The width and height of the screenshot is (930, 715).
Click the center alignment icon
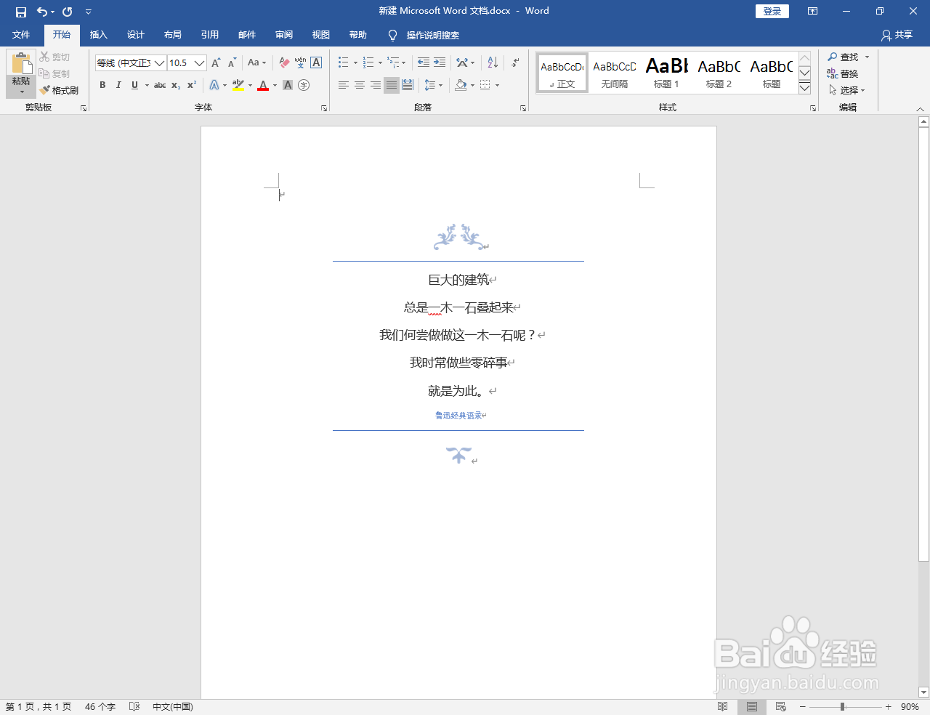(359, 85)
